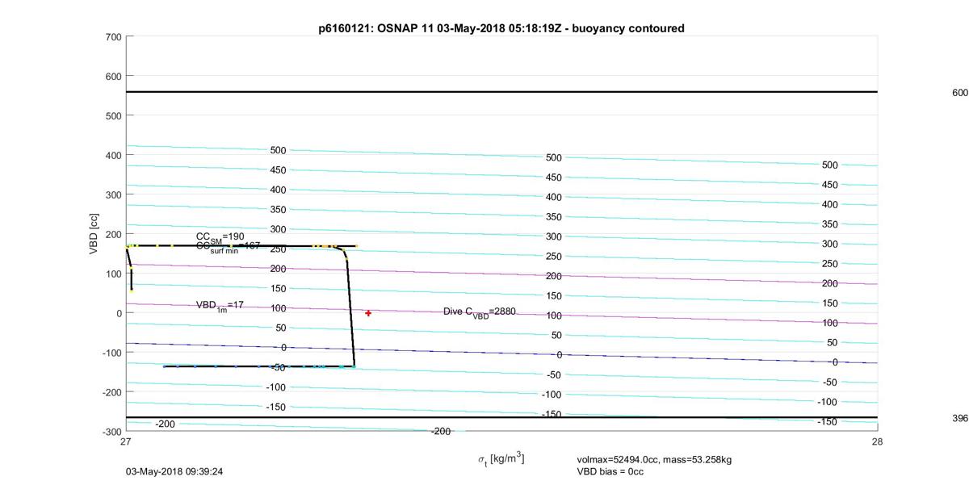Click the x-axis tick label '27'

pyautogui.click(x=126, y=441)
